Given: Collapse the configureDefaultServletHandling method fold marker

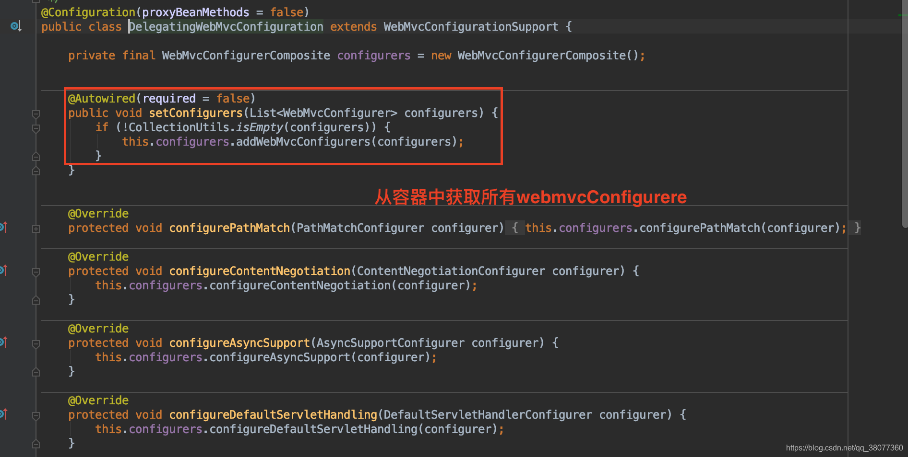Looking at the screenshot, I should pyautogui.click(x=36, y=416).
